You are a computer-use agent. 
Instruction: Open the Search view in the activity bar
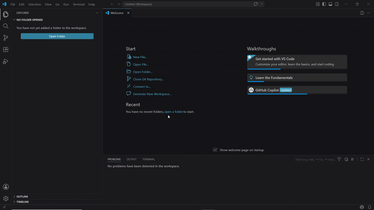tap(6, 26)
